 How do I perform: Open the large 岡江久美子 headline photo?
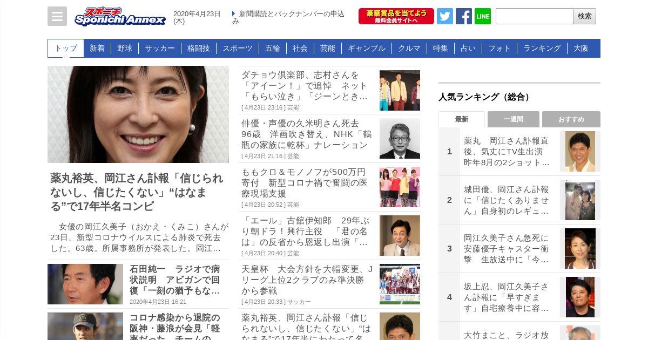click(138, 114)
